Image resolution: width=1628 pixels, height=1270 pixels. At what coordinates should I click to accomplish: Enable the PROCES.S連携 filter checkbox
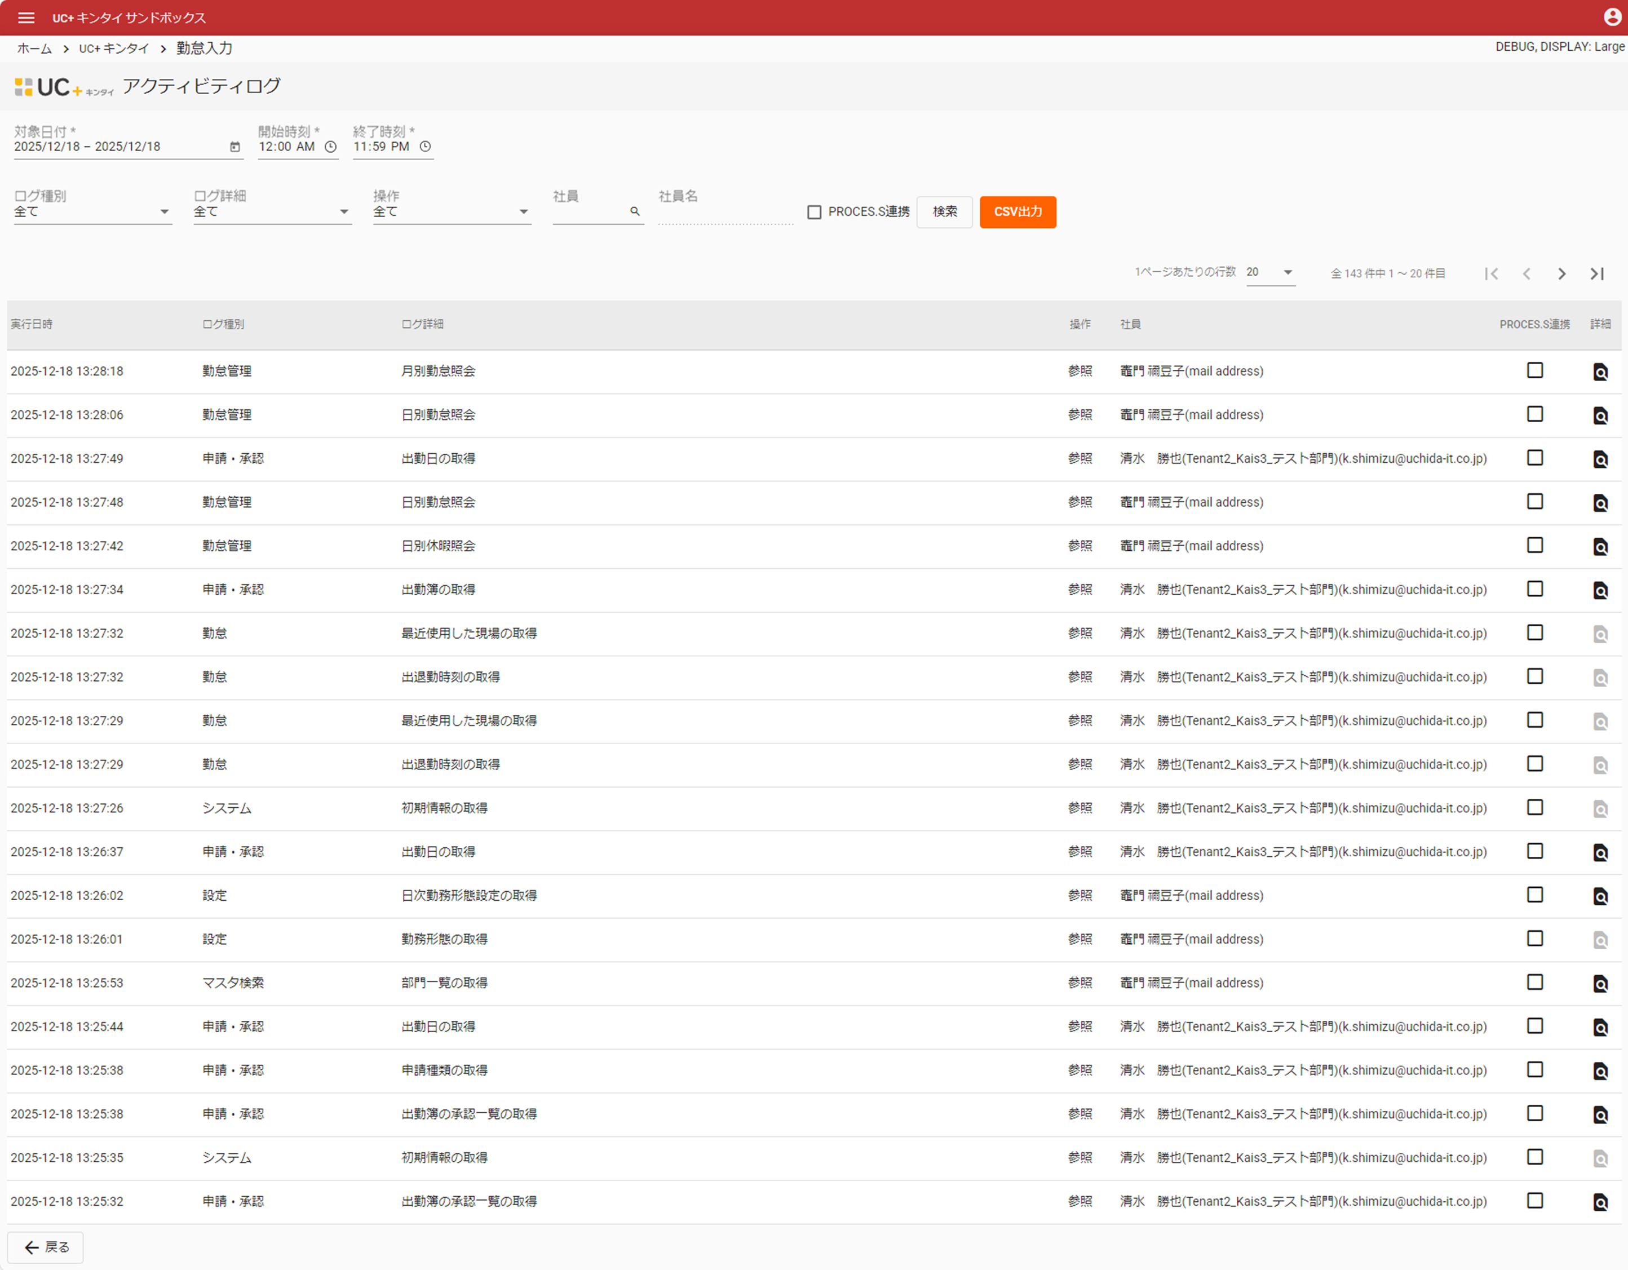click(814, 213)
